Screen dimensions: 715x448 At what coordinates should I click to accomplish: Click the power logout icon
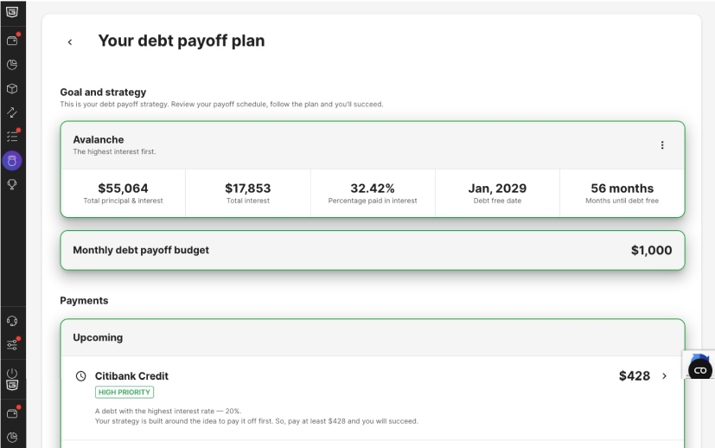coord(12,373)
